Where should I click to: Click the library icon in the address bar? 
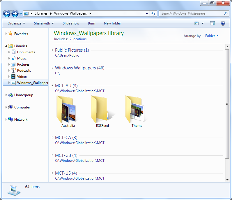click(26, 13)
